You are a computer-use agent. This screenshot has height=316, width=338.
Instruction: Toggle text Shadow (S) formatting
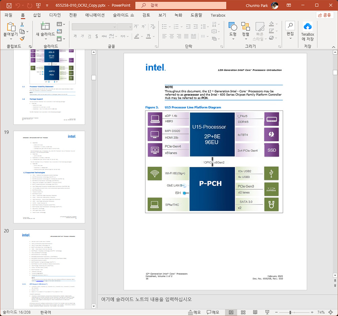click(x=97, y=36)
